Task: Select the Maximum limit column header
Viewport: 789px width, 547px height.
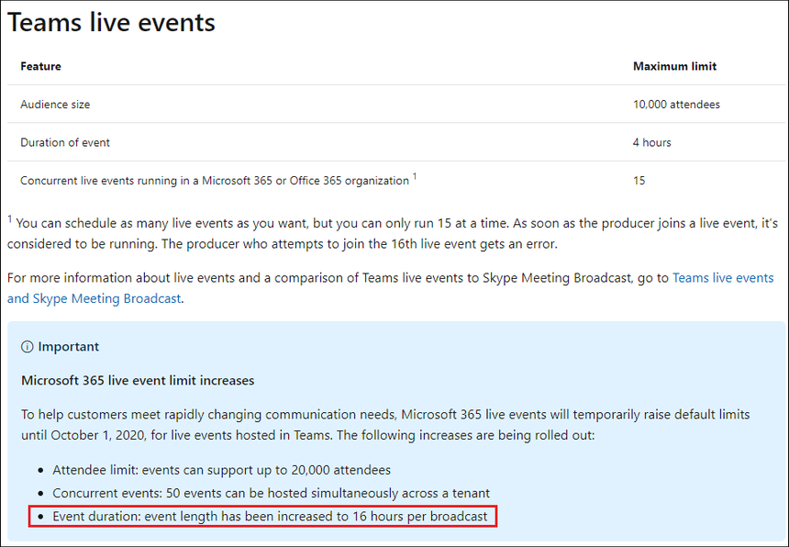Action: point(674,66)
